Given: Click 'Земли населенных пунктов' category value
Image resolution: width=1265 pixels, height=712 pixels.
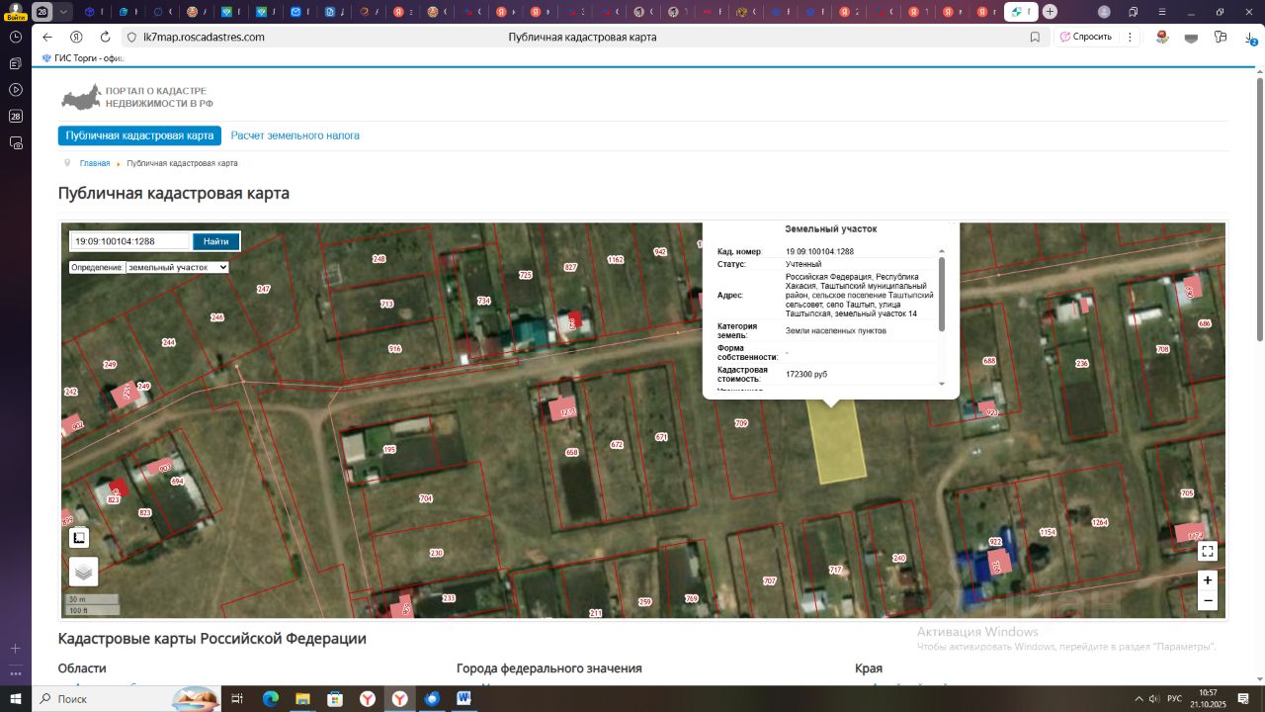Looking at the screenshot, I should 836,330.
